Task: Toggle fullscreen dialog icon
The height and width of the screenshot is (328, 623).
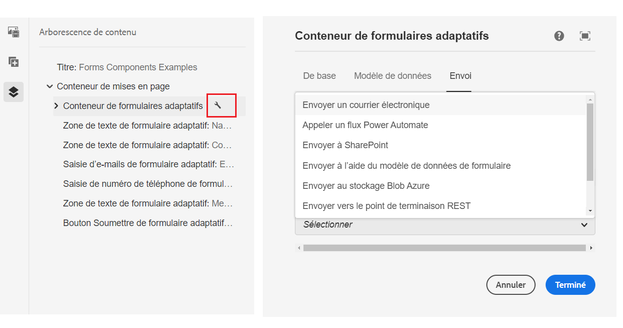Action: 585,36
